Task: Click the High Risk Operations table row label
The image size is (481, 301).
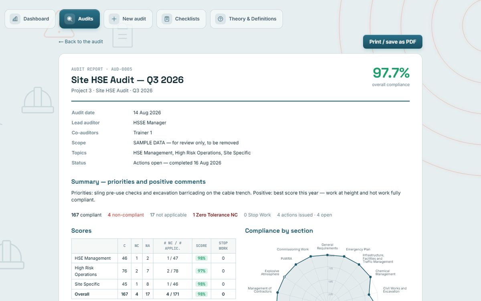Action: pyautogui.click(x=86, y=271)
